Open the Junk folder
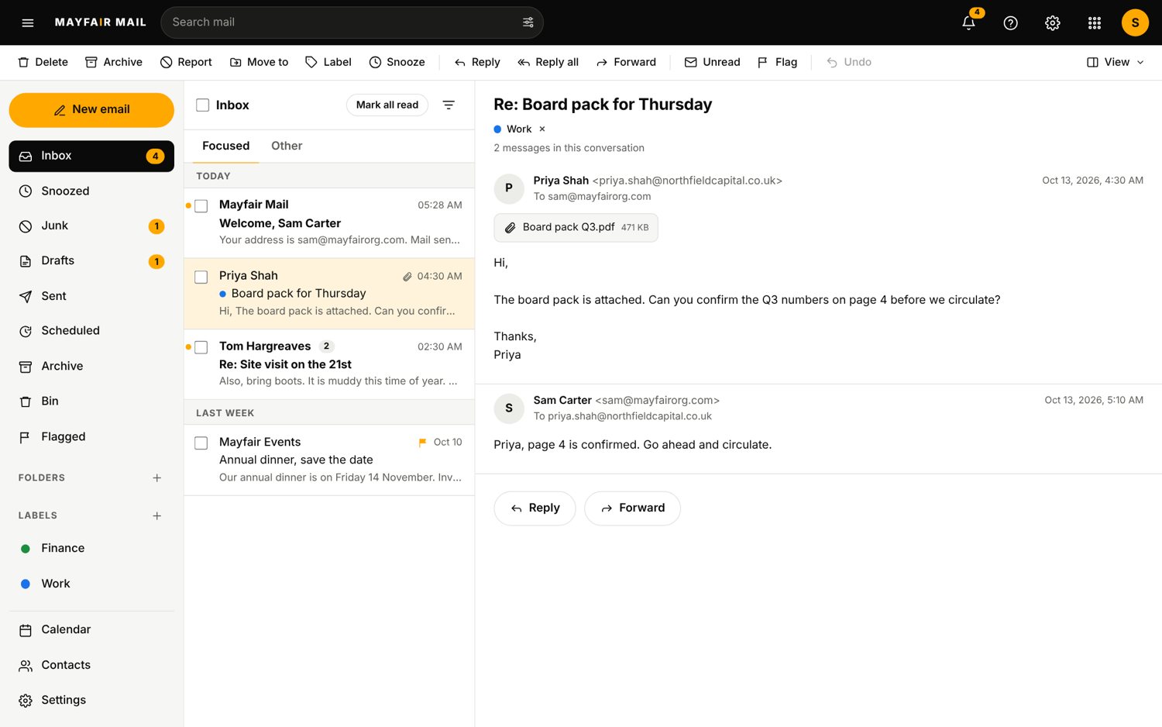Screen dimensions: 1162x727 (91, 226)
